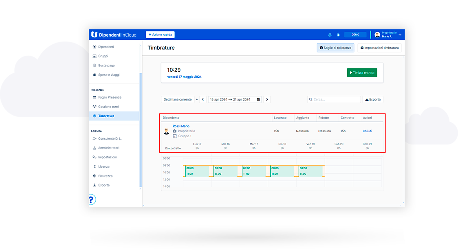This screenshot has width=458, height=252.
Task: Click the Impostazioni gears icon
Action: pos(95,157)
